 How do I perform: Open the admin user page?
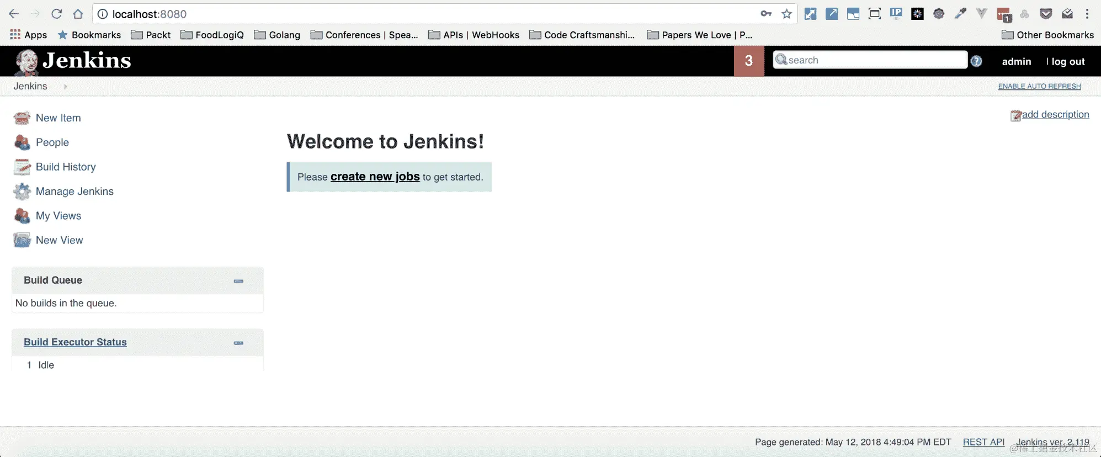(1017, 61)
